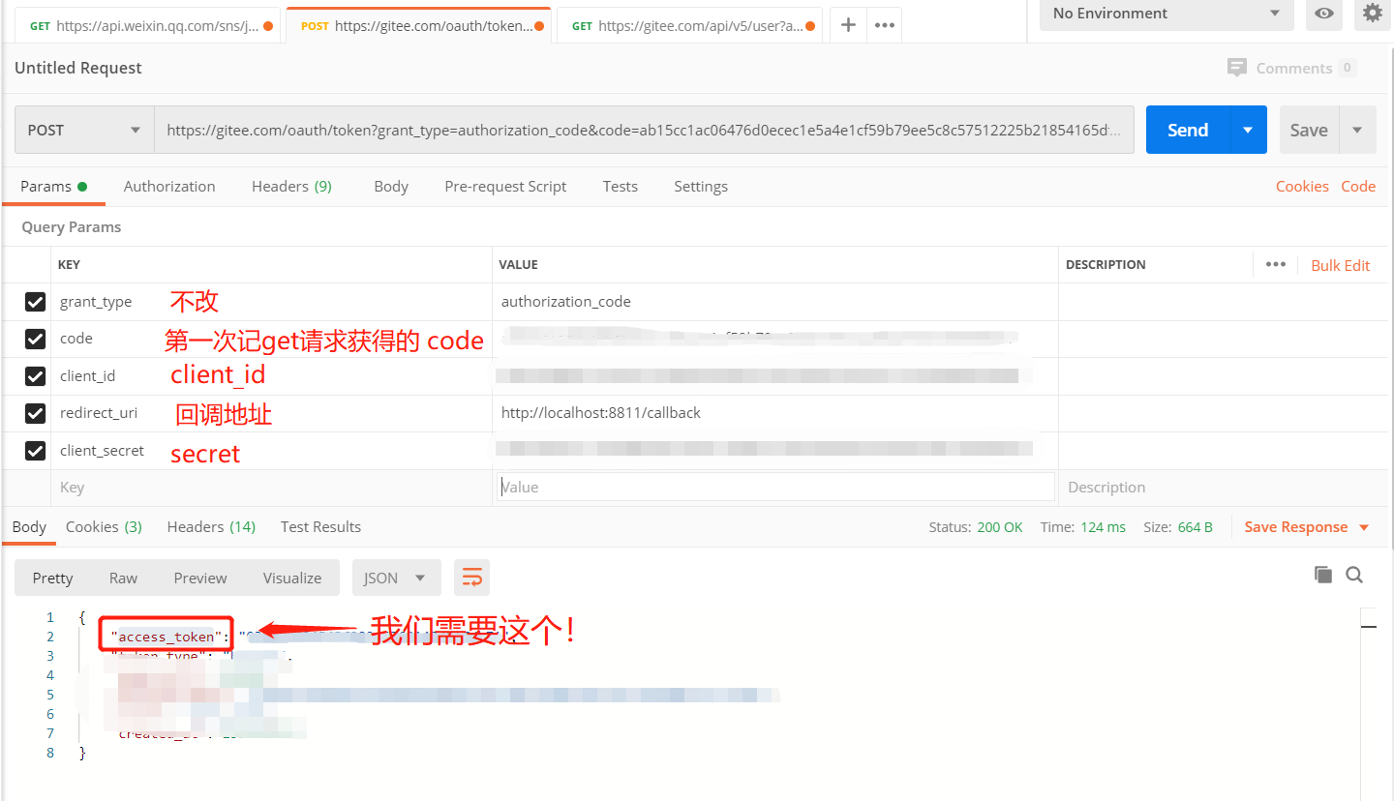Click the three-dot tab options icon
The image size is (1394, 801).
click(x=883, y=25)
